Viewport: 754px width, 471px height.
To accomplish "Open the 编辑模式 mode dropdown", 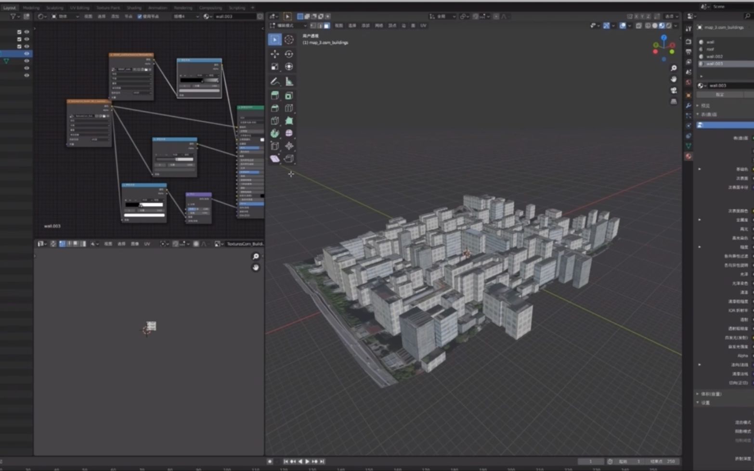I will tap(287, 25).
